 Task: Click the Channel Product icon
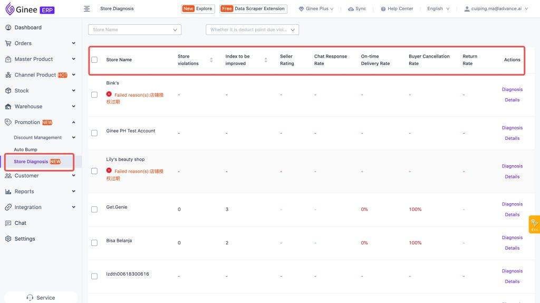(x=8, y=75)
